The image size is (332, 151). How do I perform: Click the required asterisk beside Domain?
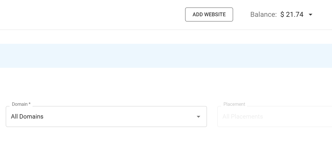(x=30, y=104)
